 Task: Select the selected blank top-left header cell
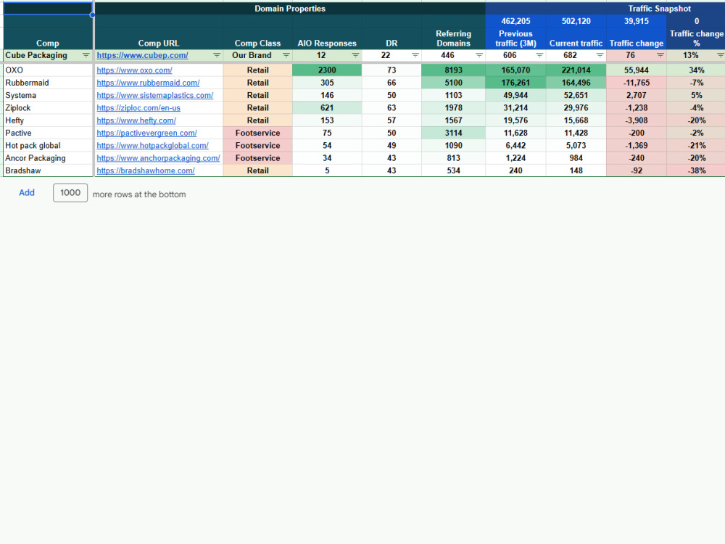(48, 8)
